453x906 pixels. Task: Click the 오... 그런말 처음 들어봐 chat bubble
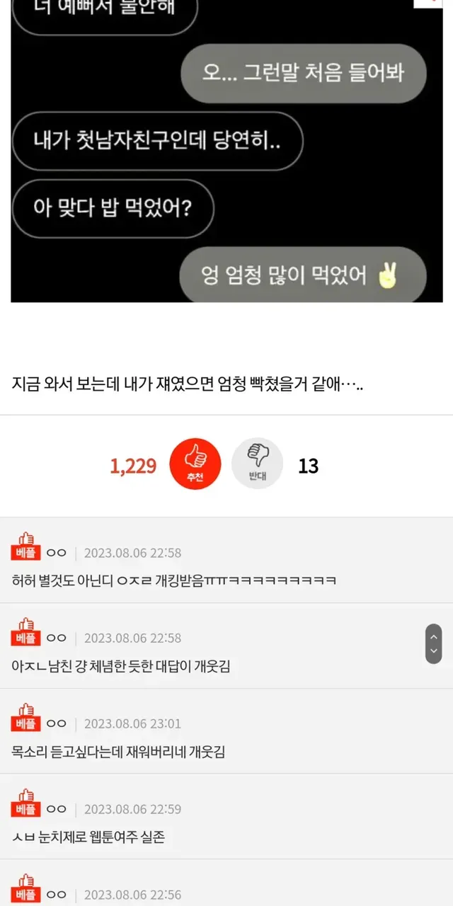(x=303, y=73)
